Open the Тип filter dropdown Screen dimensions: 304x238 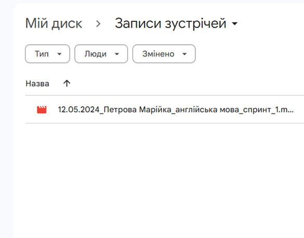pos(47,54)
